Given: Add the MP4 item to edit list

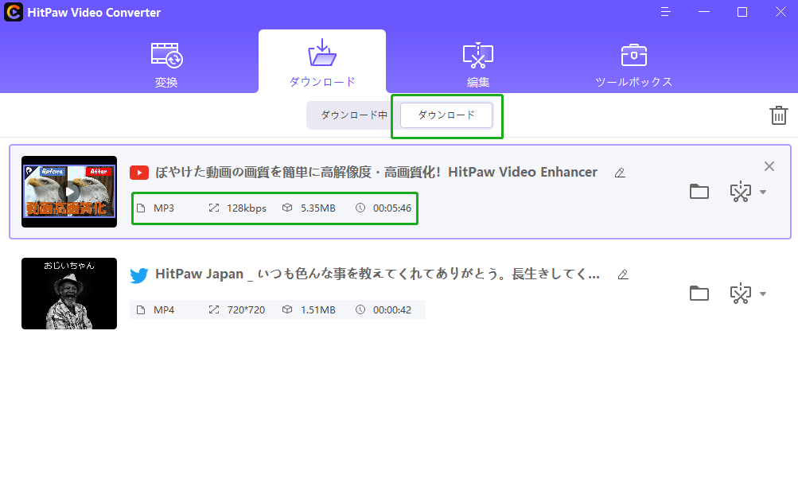Looking at the screenshot, I should coord(741,294).
